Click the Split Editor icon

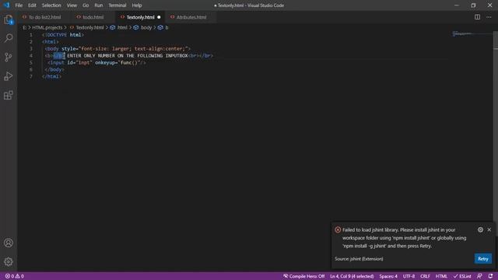point(477,17)
